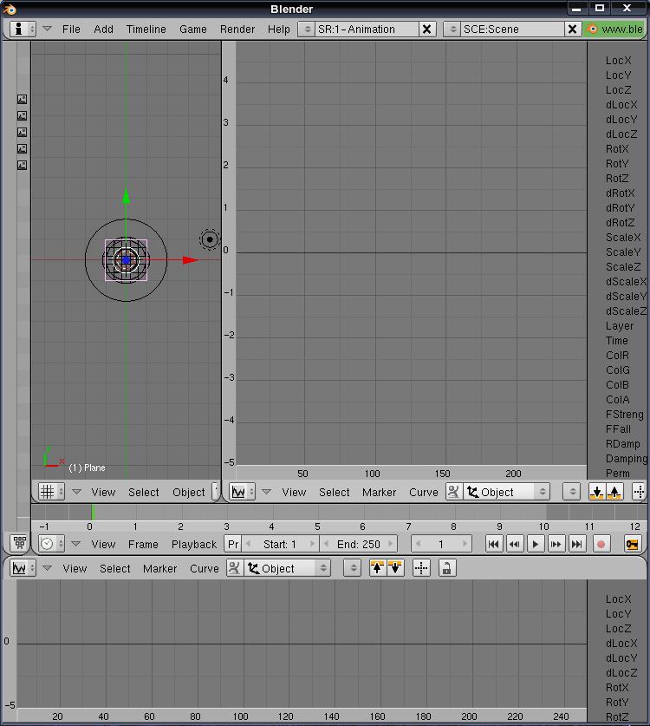Open Select menu in bottom IPO editor
650x726 pixels.
(114, 569)
